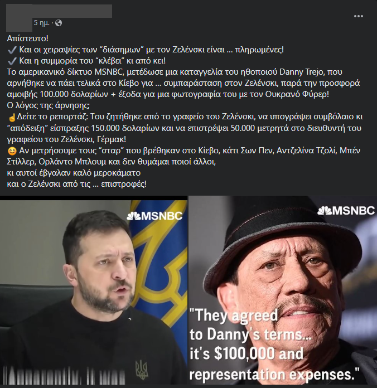Click pointing finger emoji before "Δείτε το ρεπορτάζ"
The width and height of the screenshot is (377, 388).
click(12, 117)
